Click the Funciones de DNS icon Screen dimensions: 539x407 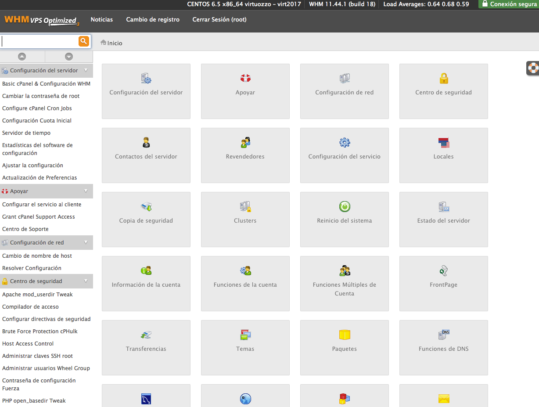pyautogui.click(x=443, y=335)
